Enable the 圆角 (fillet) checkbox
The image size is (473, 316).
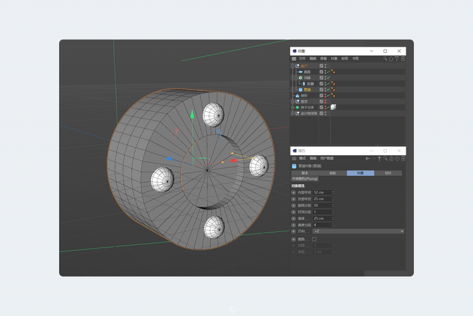pyautogui.click(x=315, y=239)
